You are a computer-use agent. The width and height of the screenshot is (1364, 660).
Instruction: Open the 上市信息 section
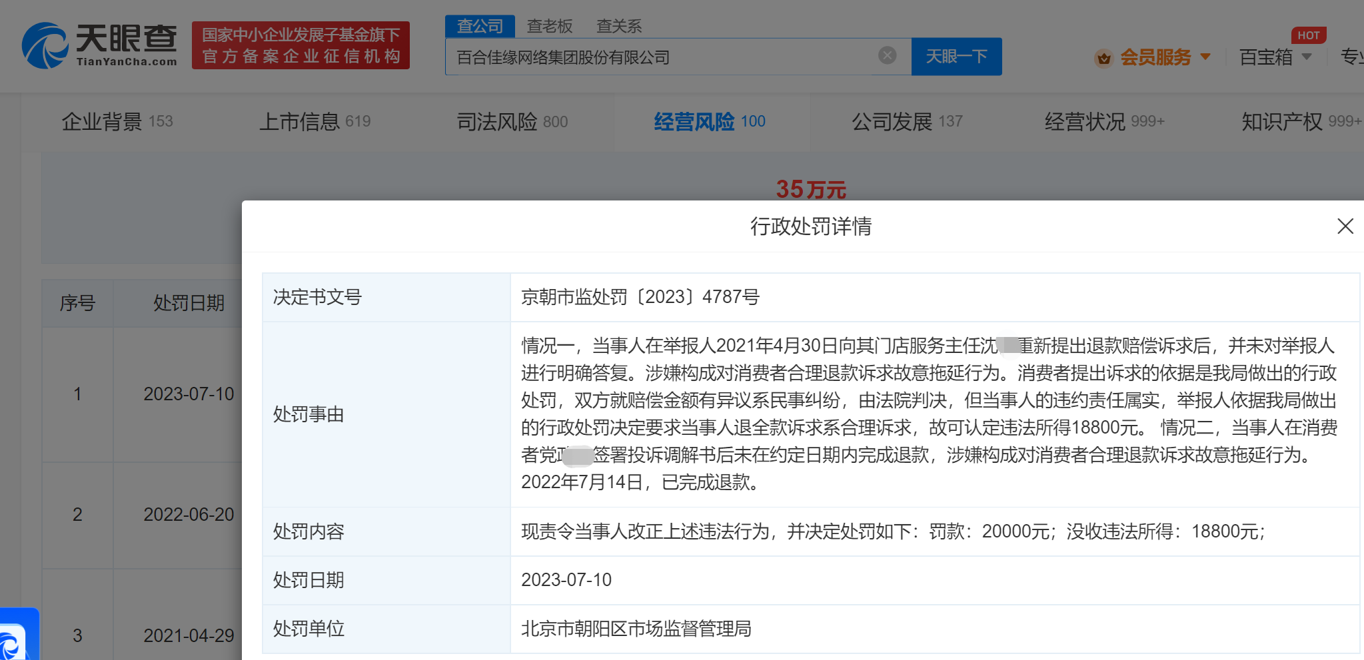(x=314, y=121)
